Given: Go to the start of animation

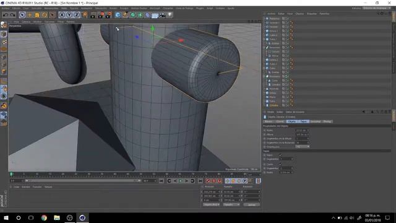Looking at the screenshot, I should pos(161,181).
